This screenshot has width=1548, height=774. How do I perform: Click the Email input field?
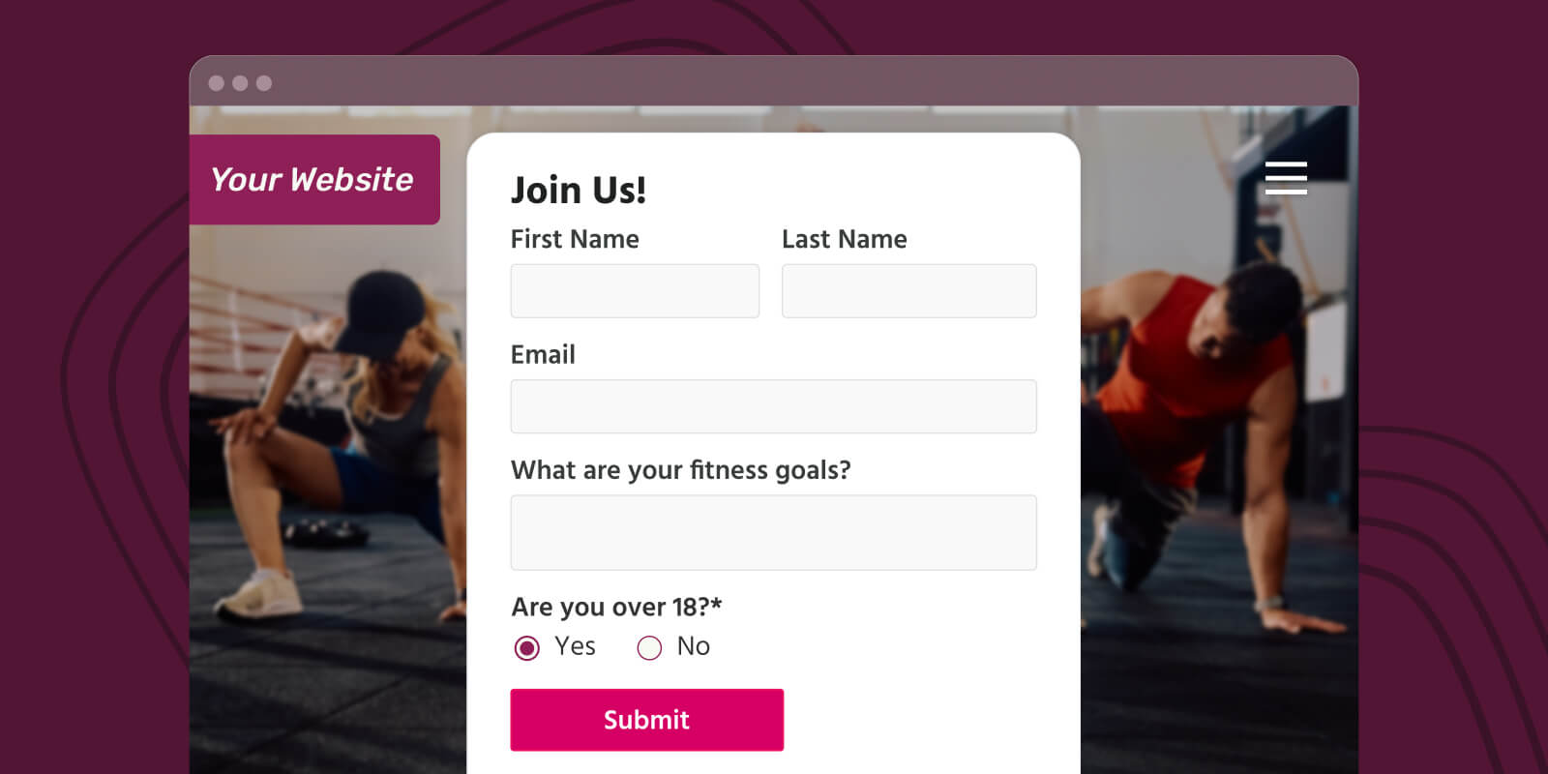773,406
